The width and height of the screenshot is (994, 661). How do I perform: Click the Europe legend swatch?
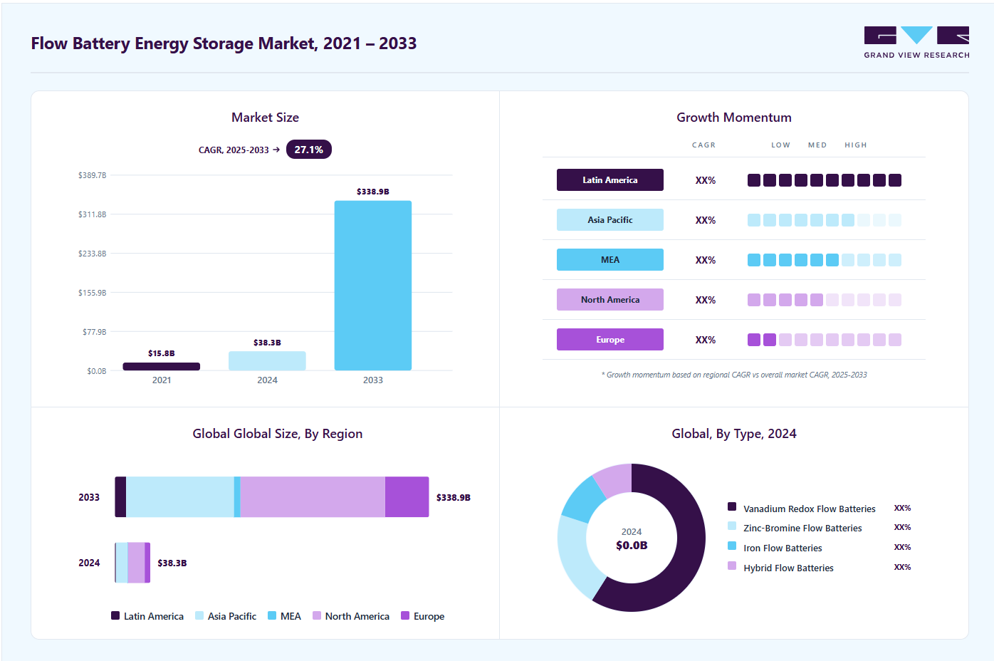[405, 615]
